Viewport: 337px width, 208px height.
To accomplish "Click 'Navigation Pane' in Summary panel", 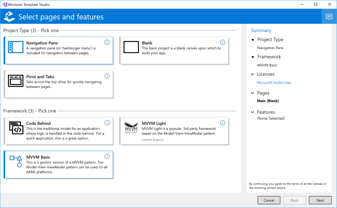I will coord(270,48).
